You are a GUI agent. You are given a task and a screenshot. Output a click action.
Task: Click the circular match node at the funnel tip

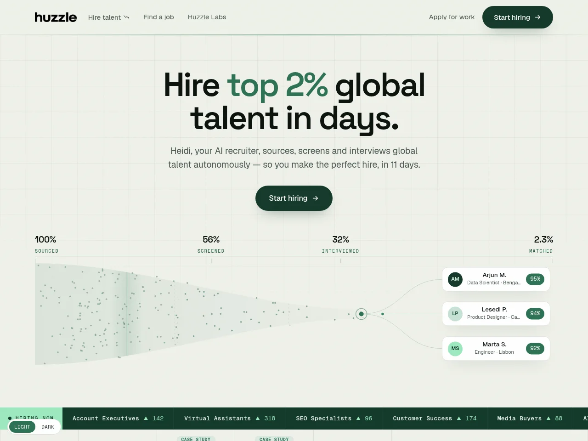[362, 314]
